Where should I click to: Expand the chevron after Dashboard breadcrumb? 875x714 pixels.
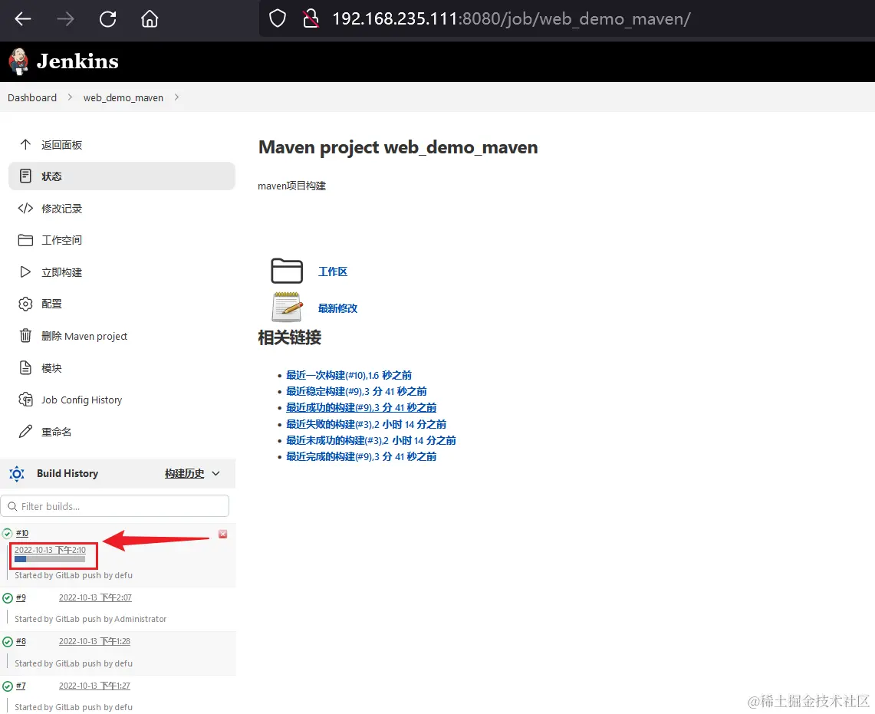(x=70, y=97)
